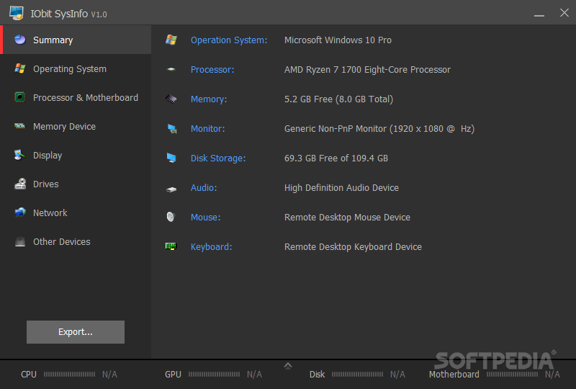Close the IObit SysInfo window
This screenshot has width=576, height=389.
pos(564,12)
